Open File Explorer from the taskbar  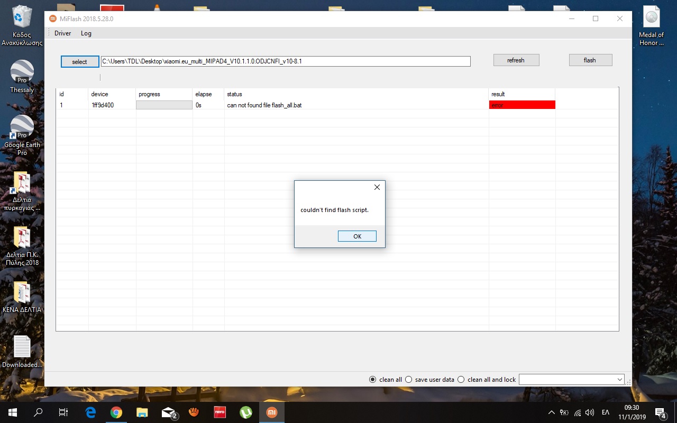tap(142, 412)
